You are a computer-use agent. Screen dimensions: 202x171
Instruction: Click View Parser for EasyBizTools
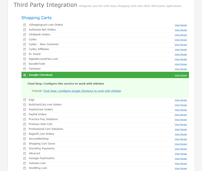pyautogui.click(x=181, y=64)
